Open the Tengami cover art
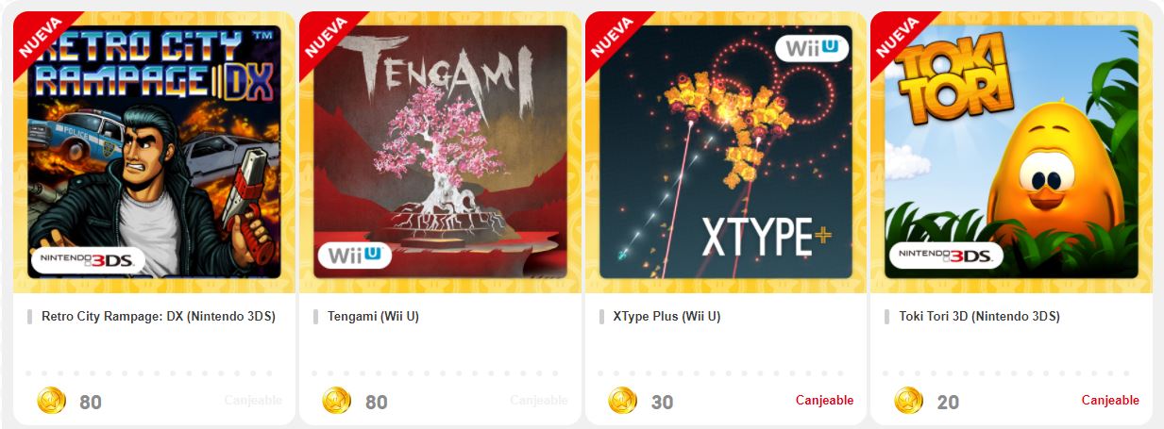Viewport: 1164px width, 429px height. pos(440,152)
